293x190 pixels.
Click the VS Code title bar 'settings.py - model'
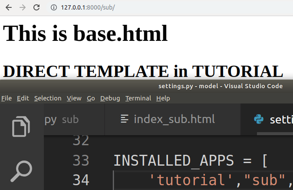pyautogui.click(x=221, y=86)
